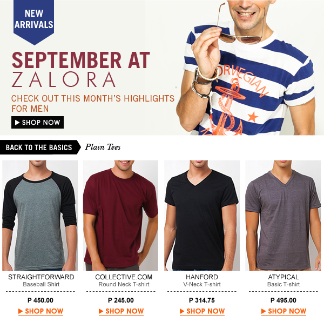Select the Back to the Basics section label

click(x=40, y=147)
